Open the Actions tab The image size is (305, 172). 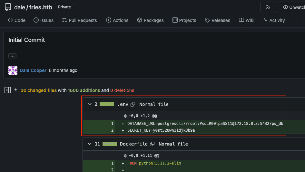(117, 20)
